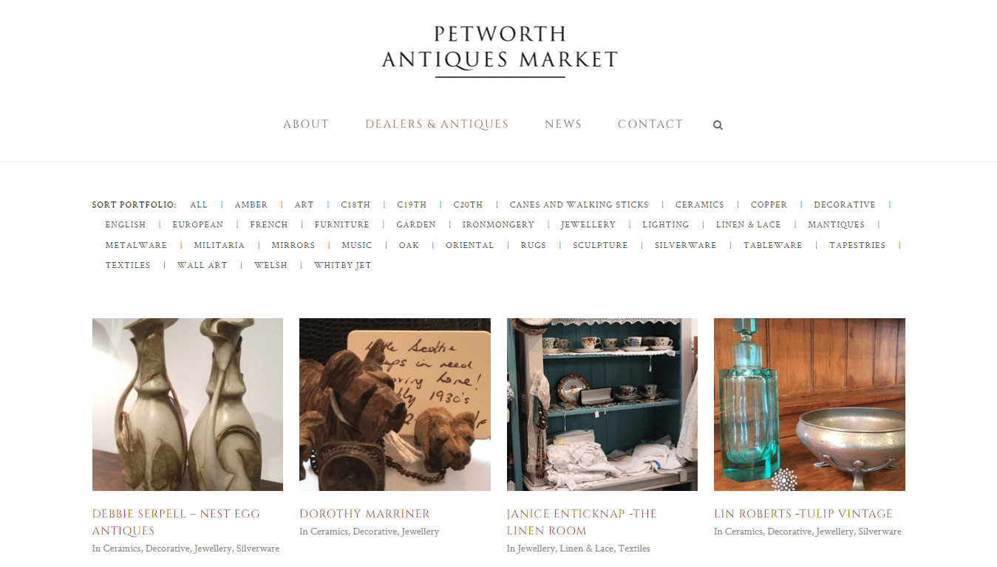
Task: Open the News menu item
Action: 563,124
